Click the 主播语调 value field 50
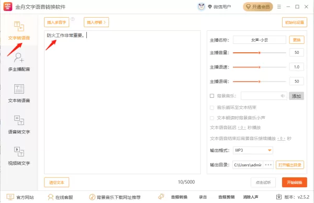 [297, 81]
